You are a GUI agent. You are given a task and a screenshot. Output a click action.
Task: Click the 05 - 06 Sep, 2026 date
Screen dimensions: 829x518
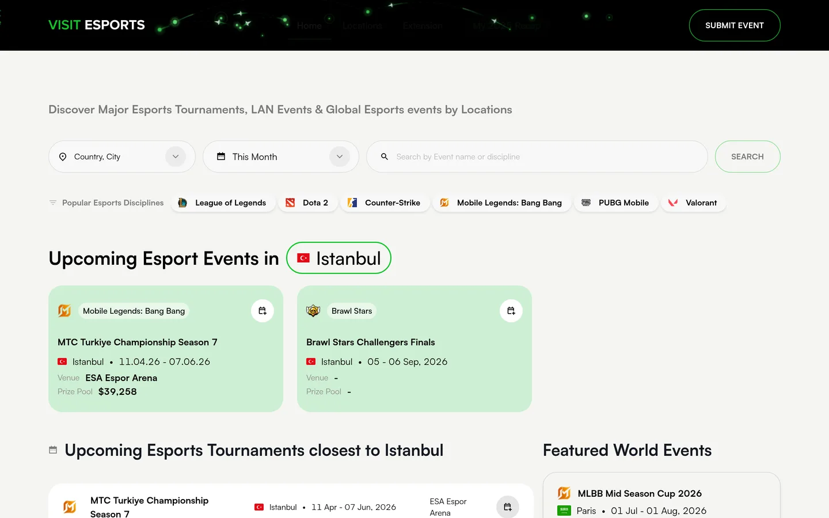click(x=408, y=361)
